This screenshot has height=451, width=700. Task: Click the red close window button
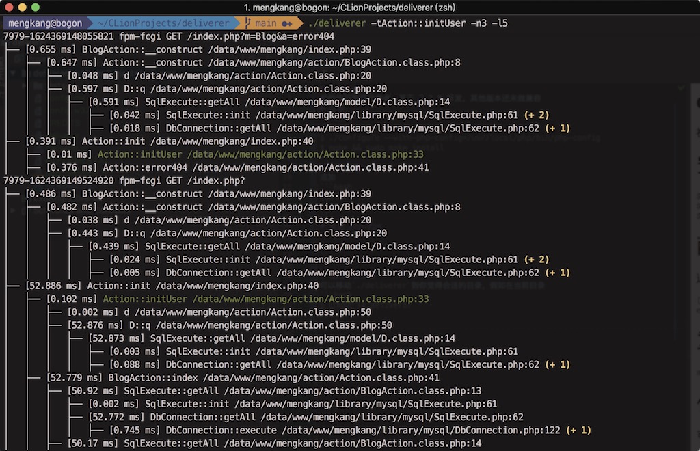pos(9,7)
